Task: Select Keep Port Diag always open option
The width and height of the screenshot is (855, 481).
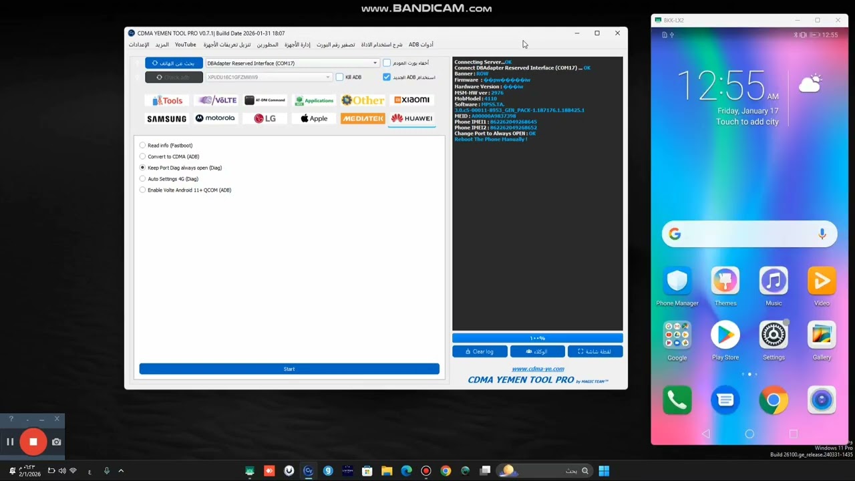Action: click(x=181, y=168)
